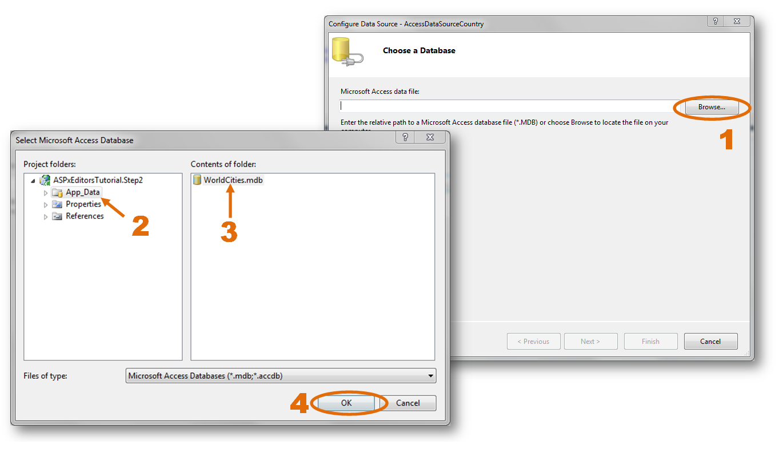Click the database plug icon beside Choose a Database
This screenshot has height=452, width=783.
pos(347,51)
